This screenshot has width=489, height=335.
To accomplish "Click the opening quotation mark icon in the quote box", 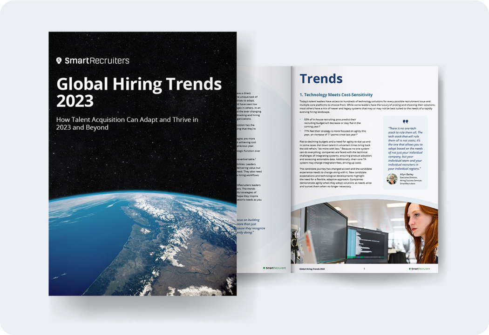I will tap(405, 123).
